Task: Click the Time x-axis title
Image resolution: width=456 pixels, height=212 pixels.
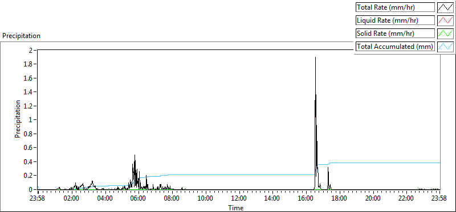Action: point(236,207)
